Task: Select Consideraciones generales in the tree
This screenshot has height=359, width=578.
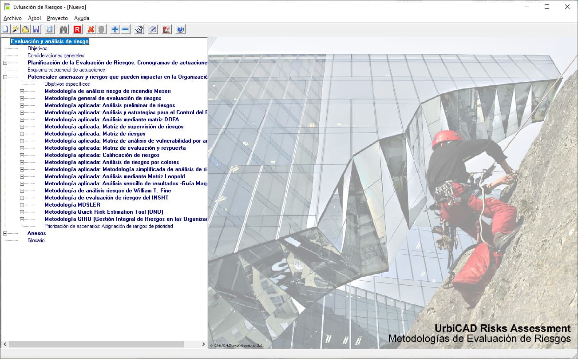Action: pos(56,56)
